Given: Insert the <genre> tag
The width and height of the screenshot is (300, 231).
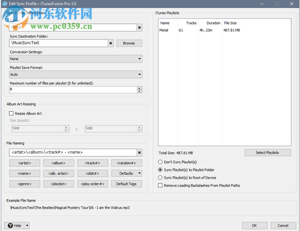Looking at the screenshot, I should (25, 184).
